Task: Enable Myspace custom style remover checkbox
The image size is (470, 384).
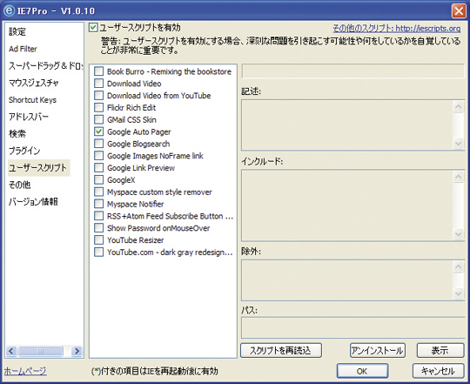Action: (x=98, y=192)
